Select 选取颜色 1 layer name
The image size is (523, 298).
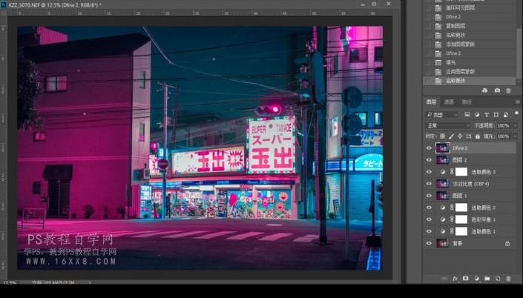click(483, 232)
